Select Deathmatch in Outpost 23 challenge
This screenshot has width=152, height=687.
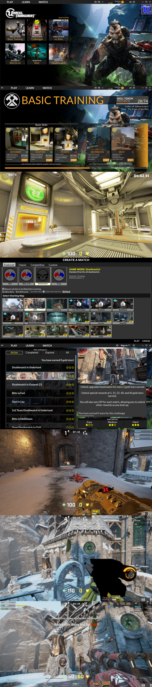(41, 385)
